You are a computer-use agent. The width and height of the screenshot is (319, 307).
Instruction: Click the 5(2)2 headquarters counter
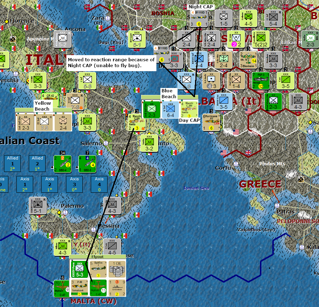[x=261, y=39]
